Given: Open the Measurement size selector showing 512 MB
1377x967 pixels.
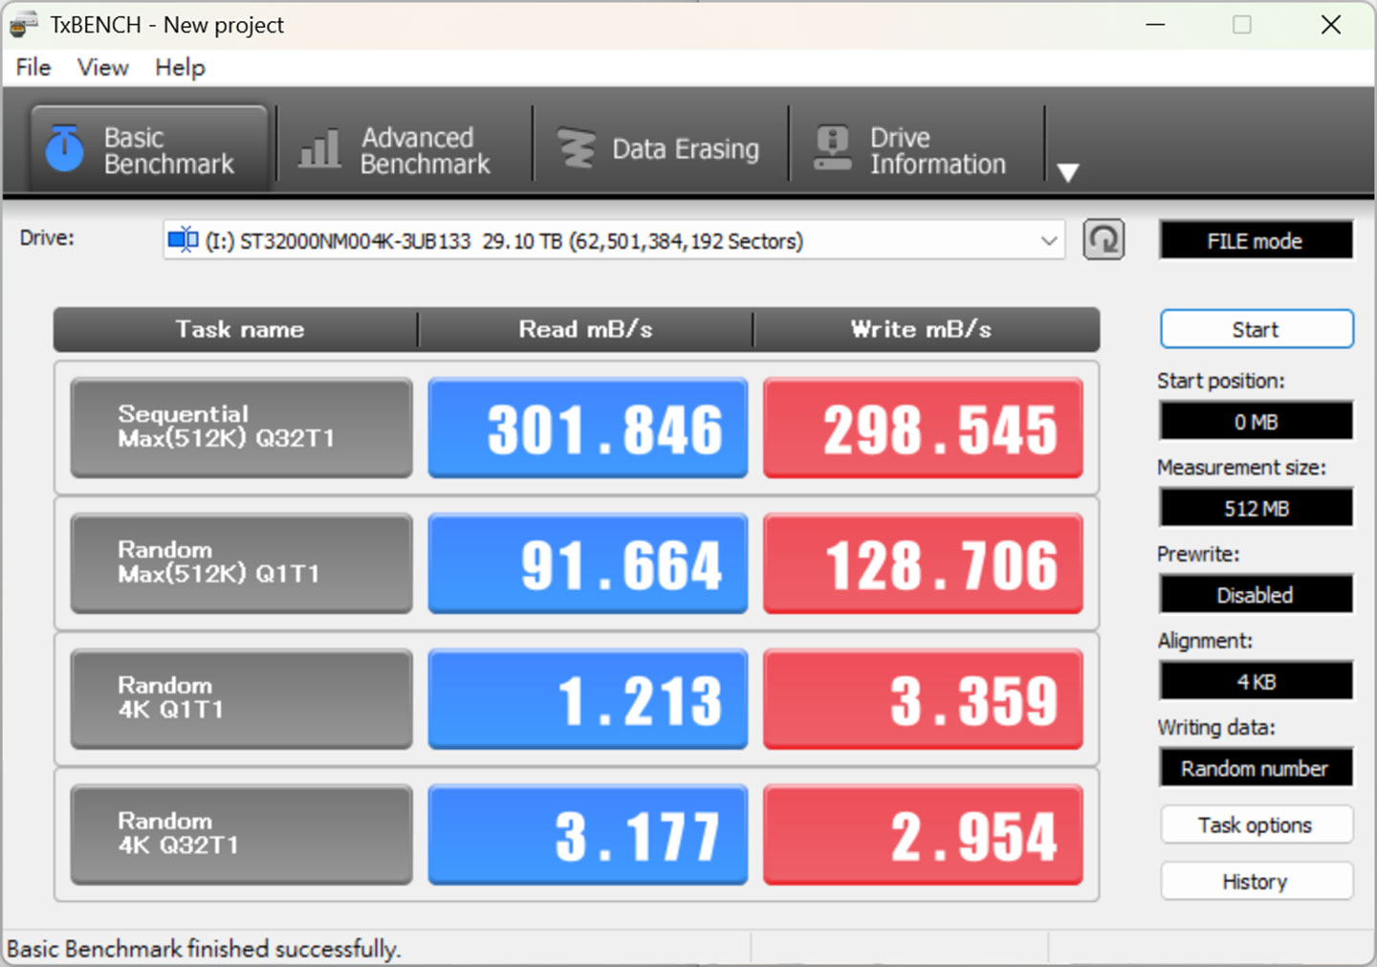Looking at the screenshot, I should coord(1256,507).
